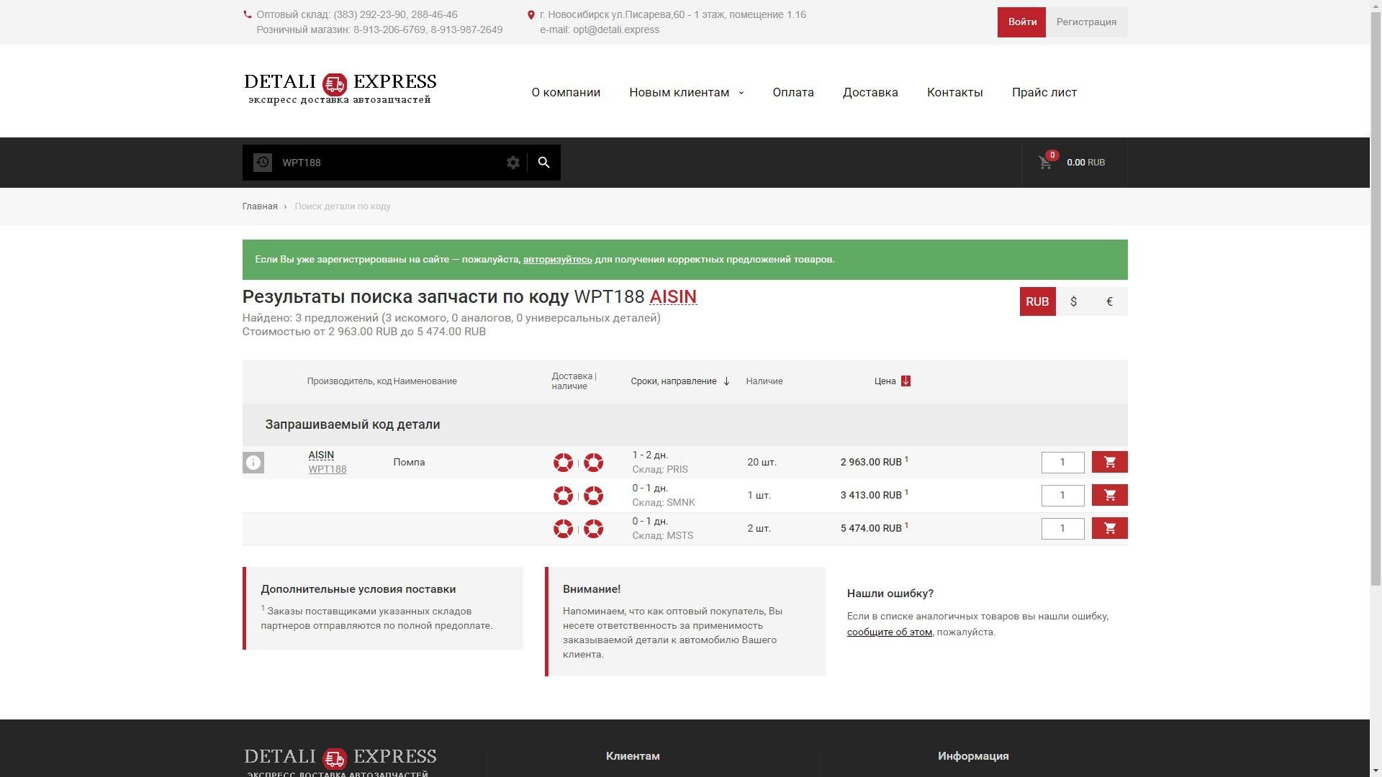Click the Информация footer heading
The image size is (1382, 777).
973,756
